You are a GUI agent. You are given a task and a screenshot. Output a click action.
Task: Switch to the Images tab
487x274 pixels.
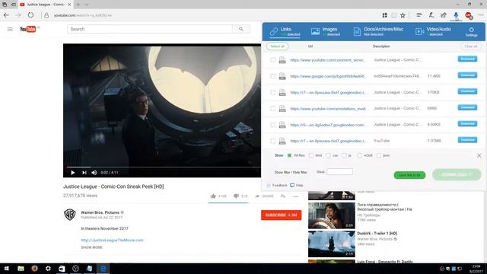(x=326, y=31)
